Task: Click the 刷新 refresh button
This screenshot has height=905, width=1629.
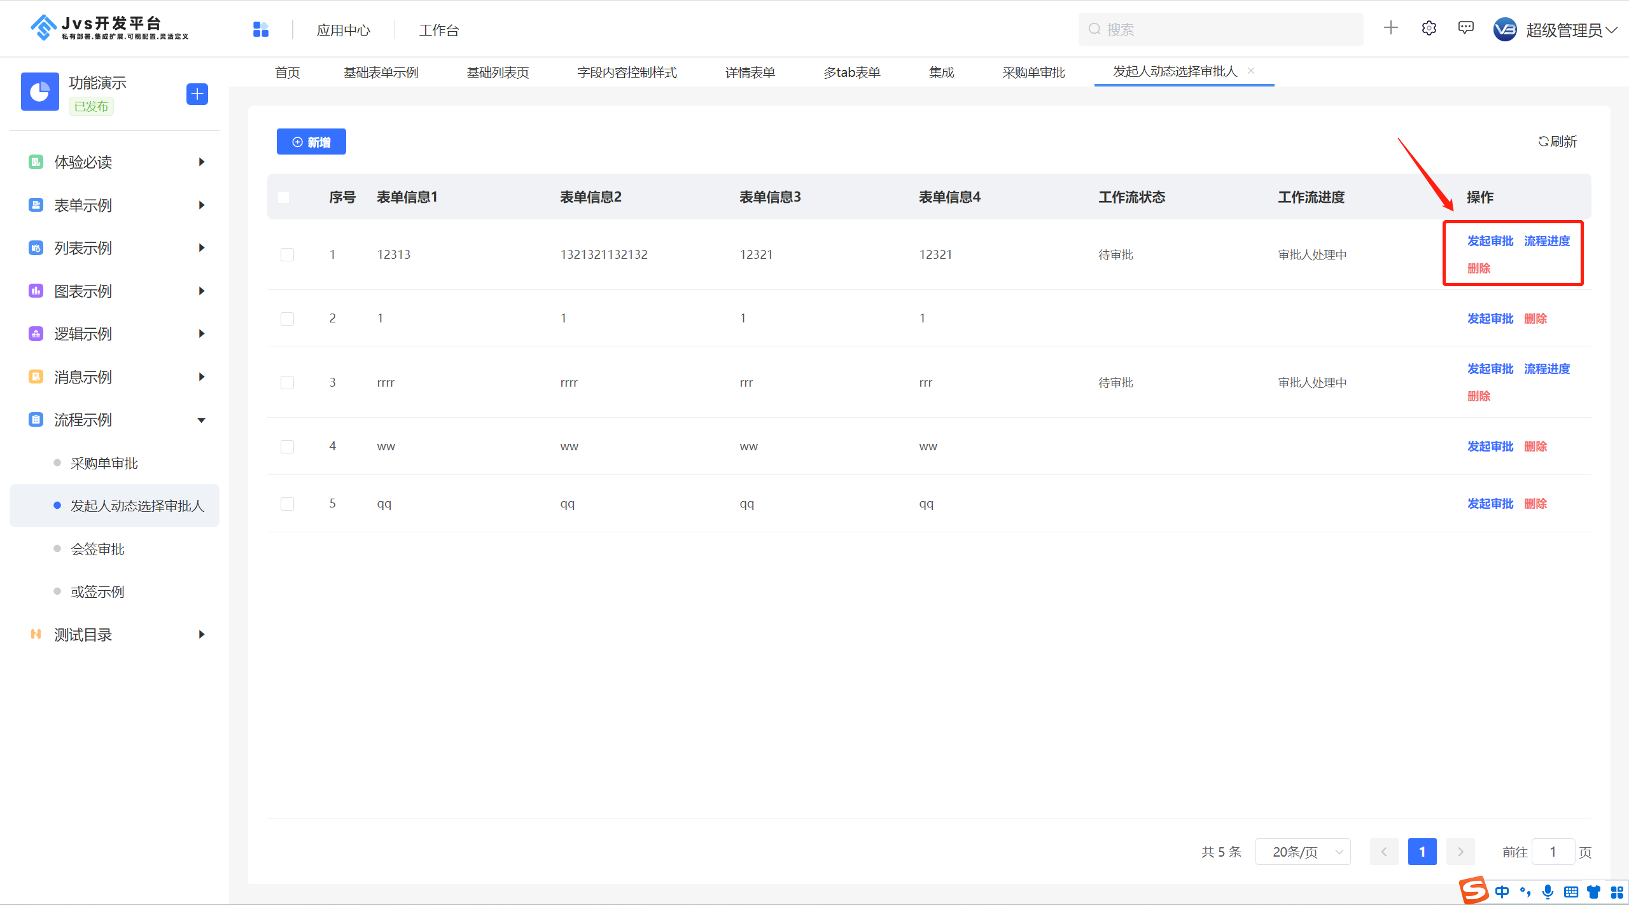Action: pyautogui.click(x=1558, y=141)
